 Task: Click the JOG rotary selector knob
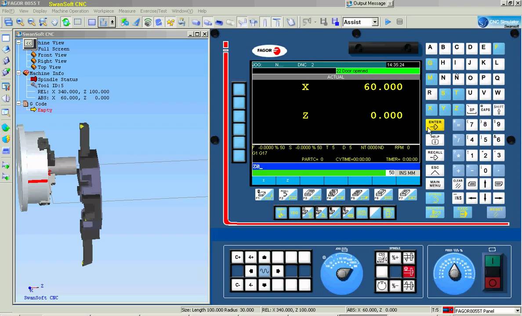click(341, 273)
